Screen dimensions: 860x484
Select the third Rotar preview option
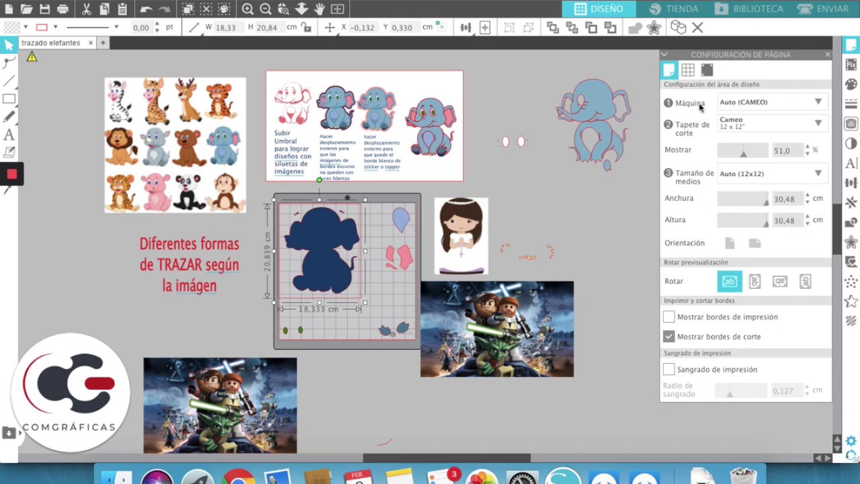[x=779, y=282]
